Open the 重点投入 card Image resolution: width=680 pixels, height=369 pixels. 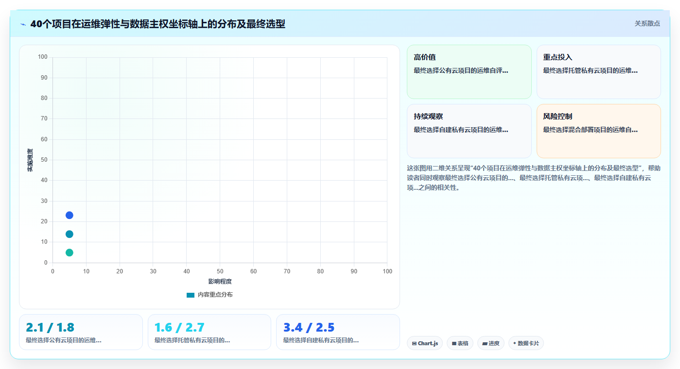[x=599, y=72]
